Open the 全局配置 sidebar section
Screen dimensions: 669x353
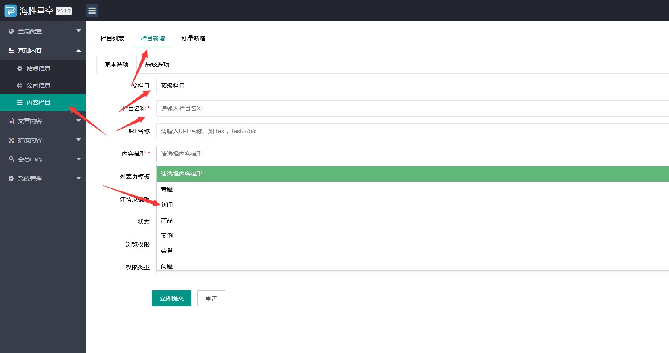tap(43, 31)
